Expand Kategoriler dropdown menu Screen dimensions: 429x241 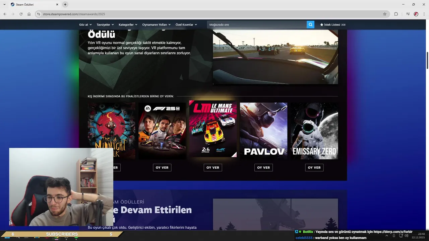click(x=128, y=24)
